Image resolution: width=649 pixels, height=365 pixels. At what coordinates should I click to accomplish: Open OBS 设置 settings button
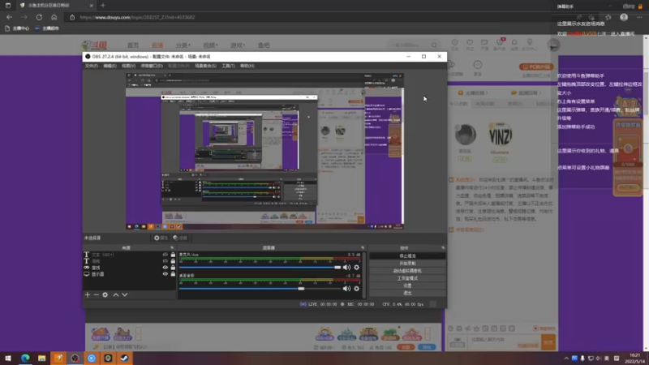(407, 286)
